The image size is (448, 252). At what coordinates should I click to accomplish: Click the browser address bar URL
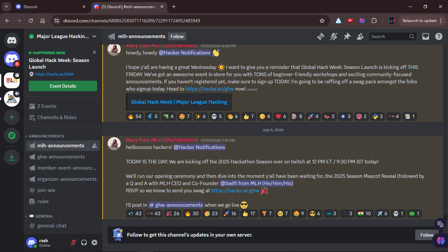point(132,21)
